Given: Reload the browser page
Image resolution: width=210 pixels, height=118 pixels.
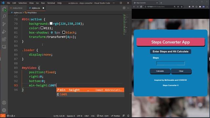Looking at the screenshot, I should point(141,7).
